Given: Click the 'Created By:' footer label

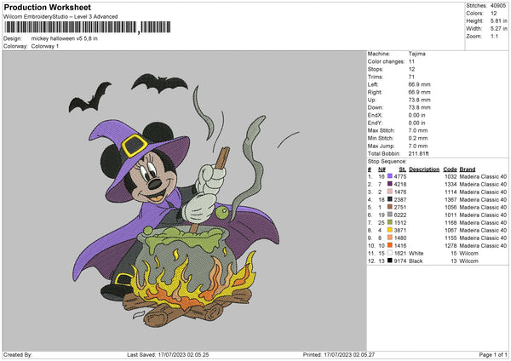Looking at the screenshot, I should [x=18, y=354].
